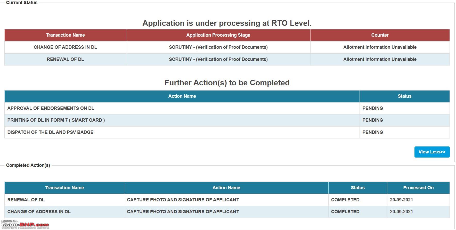Image resolution: width=456 pixels, height=230 pixels.
Task: Click PENDING status for Dispatch of DL
Action: 373,132
